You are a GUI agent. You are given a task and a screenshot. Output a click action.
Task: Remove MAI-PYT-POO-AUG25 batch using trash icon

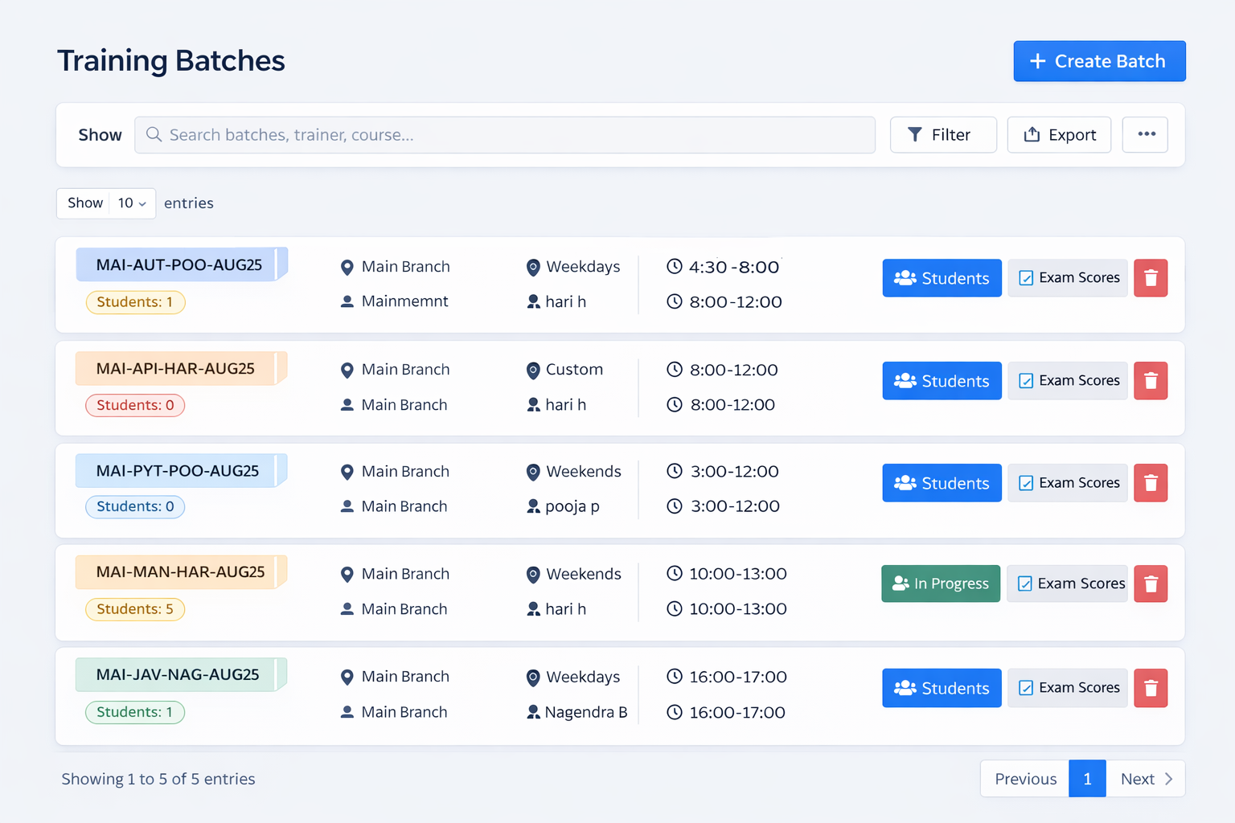(1150, 483)
